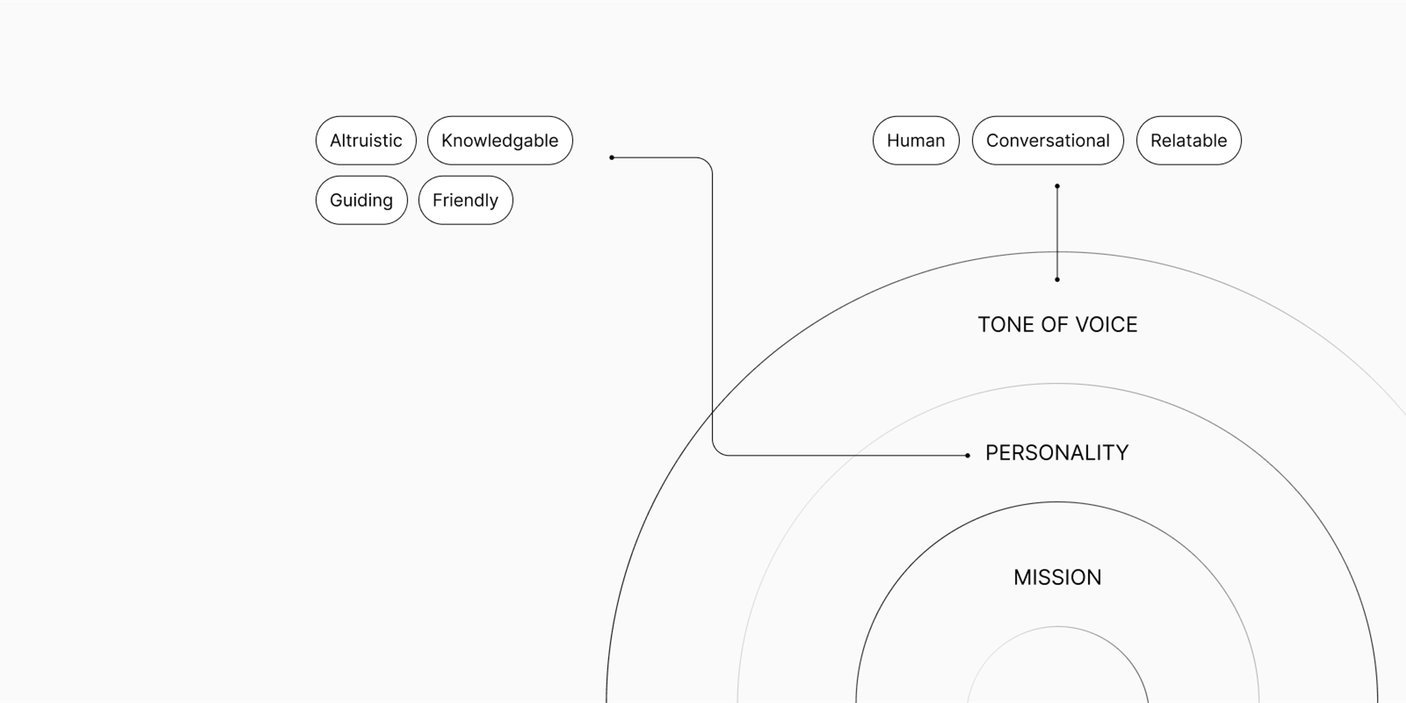The height and width of the screenshot is (703, 1406).
Task: Click the MISSION label in circle
Action: tap(1057, 578)
